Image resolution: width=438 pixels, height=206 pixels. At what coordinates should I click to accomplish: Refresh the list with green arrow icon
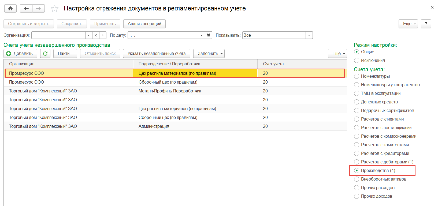coord(45,54)
